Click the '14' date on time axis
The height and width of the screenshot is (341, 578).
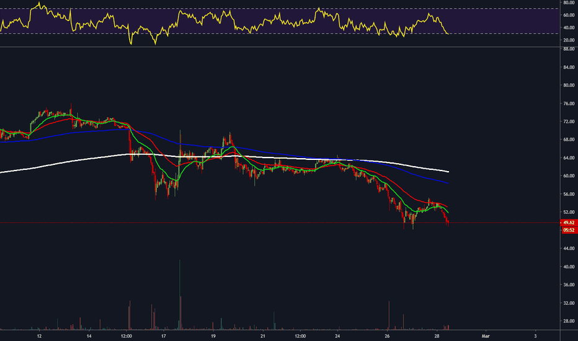point(89,336)
